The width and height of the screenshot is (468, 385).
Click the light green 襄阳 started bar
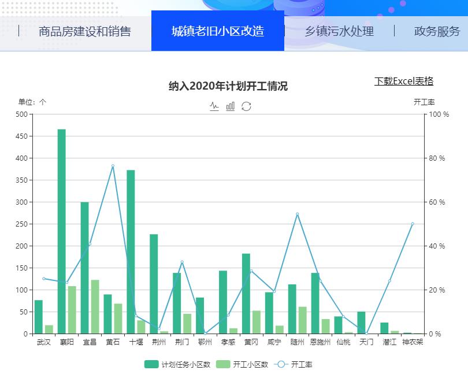(72, 310)
